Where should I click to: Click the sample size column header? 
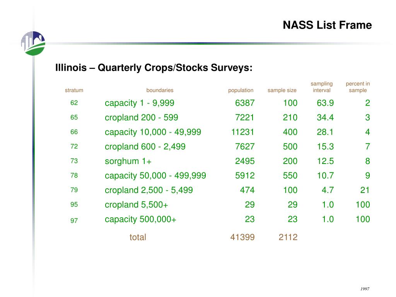coord(282,90)
